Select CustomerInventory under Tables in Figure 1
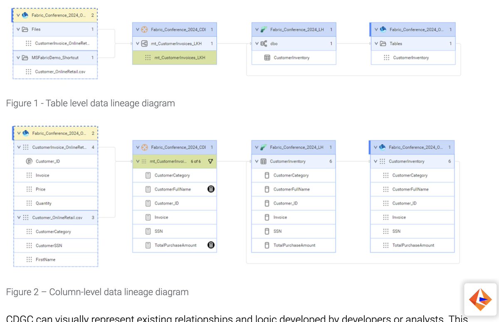 (413, 58)
